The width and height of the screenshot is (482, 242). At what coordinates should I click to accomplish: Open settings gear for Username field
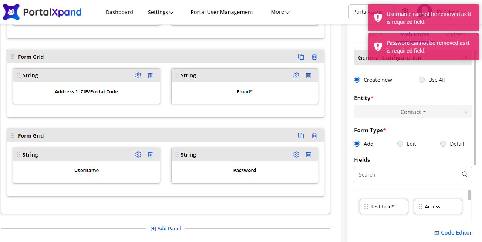(138, 155)
